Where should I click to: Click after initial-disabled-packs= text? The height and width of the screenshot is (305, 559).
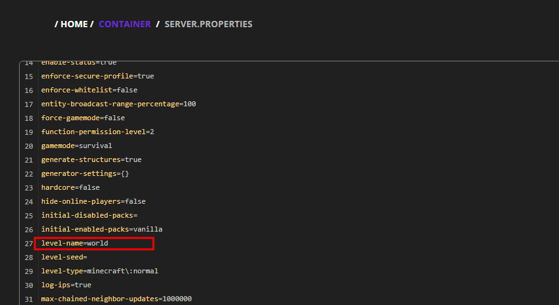(x=138, y=215)
